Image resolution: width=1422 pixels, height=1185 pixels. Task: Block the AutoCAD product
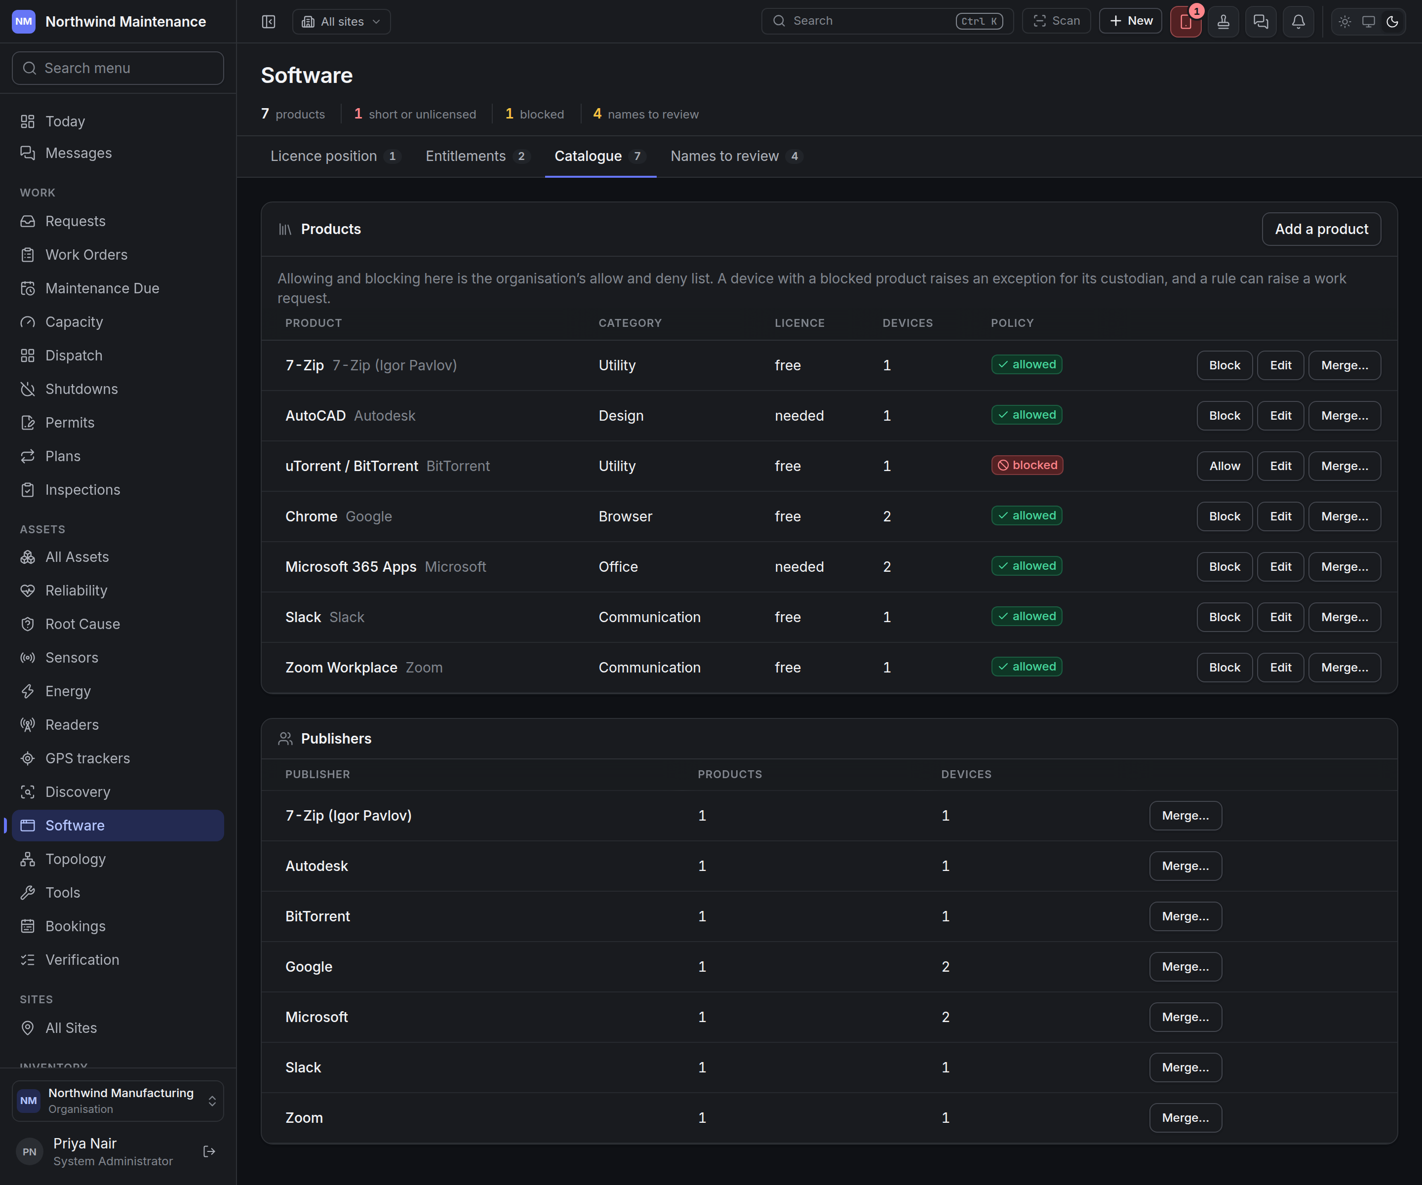click(x=1224, y=415)
